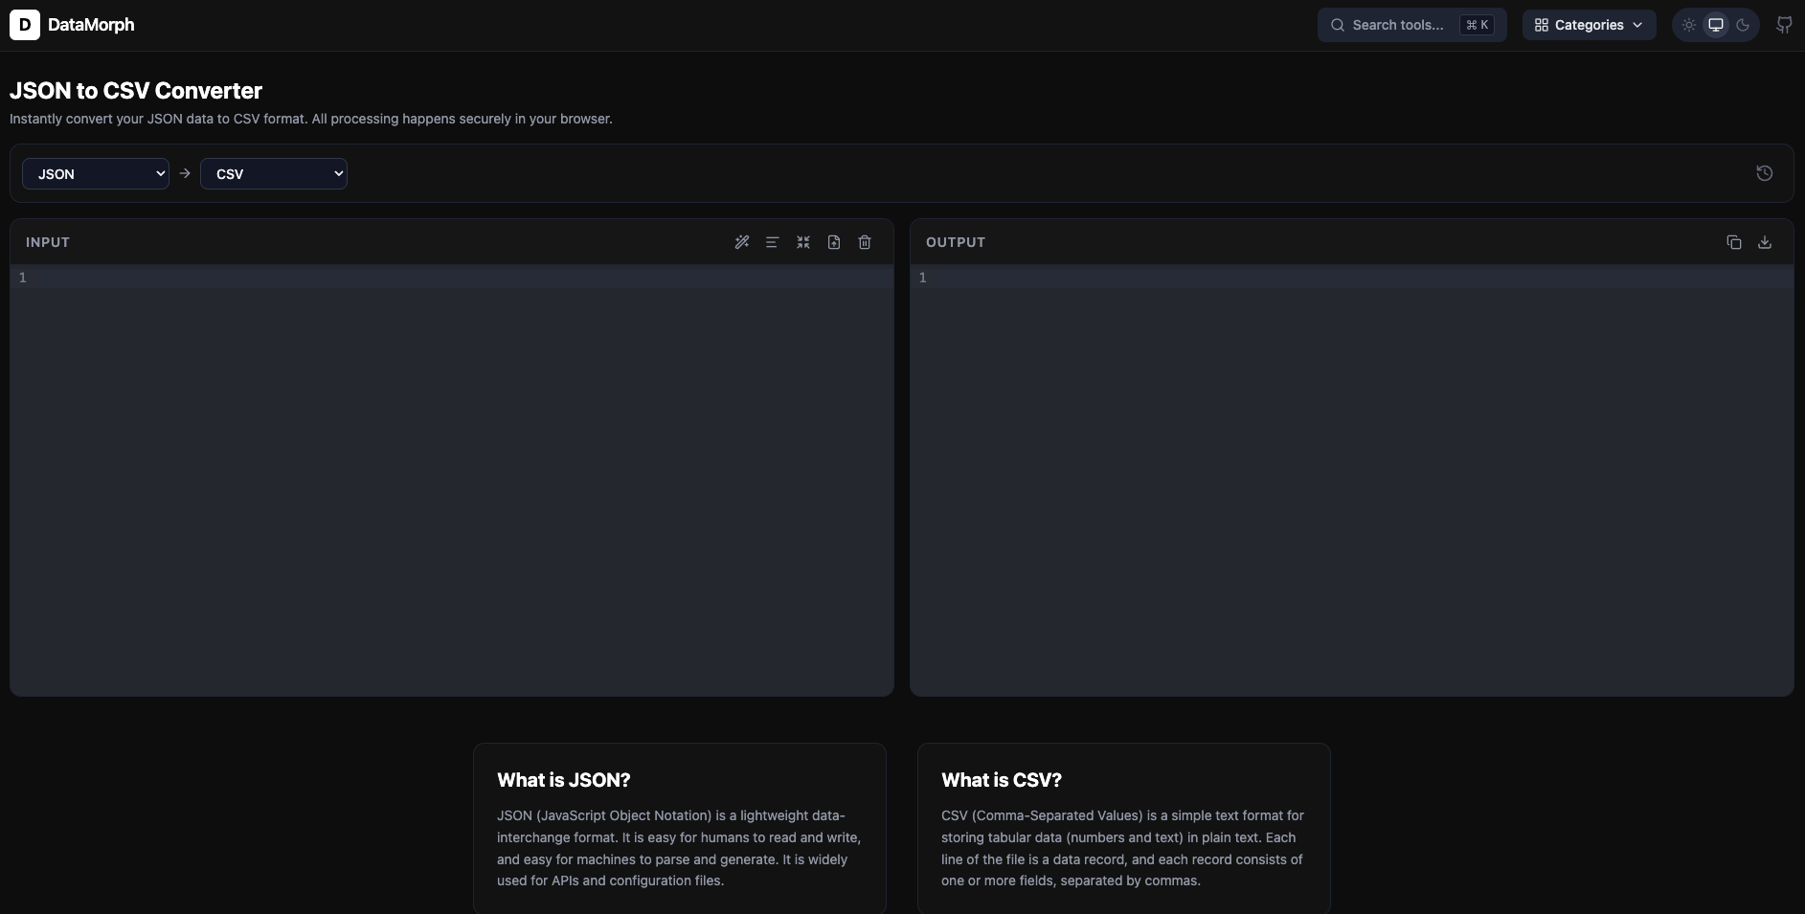Upload a file via the input file icon
This screenshot has width=1805, height=914.
pyautogui.click(x=834, y=242)
